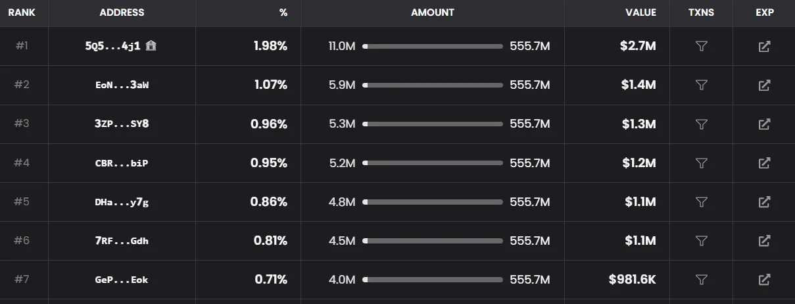Filter transactions for EoN...3aW address
The height and width of the screenshot is (304, 795).
(701, 85)
